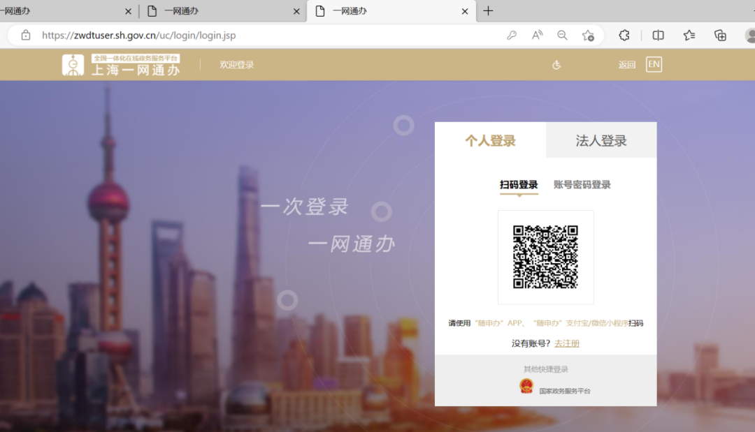
Task: Log in via 国家政务服务平台 emblem
Action: (526, 386)
